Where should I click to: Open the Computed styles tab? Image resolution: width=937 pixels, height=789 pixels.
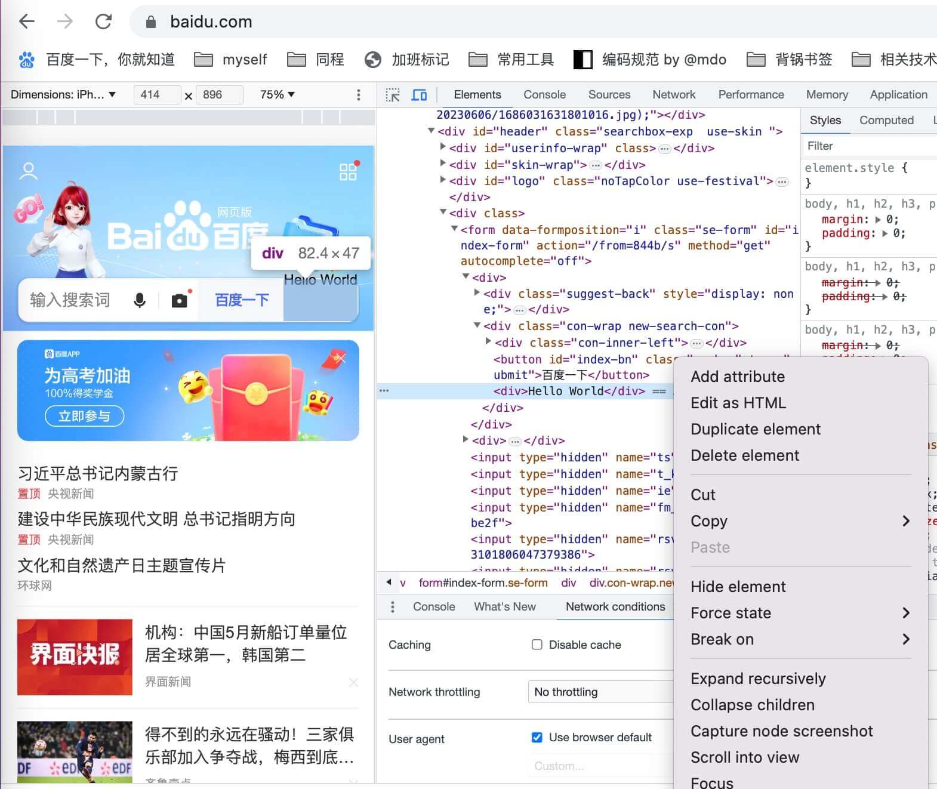886,121
